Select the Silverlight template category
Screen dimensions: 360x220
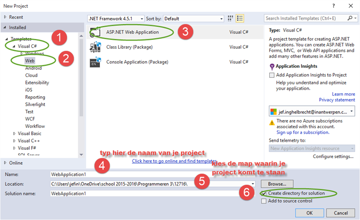(35, 105)
